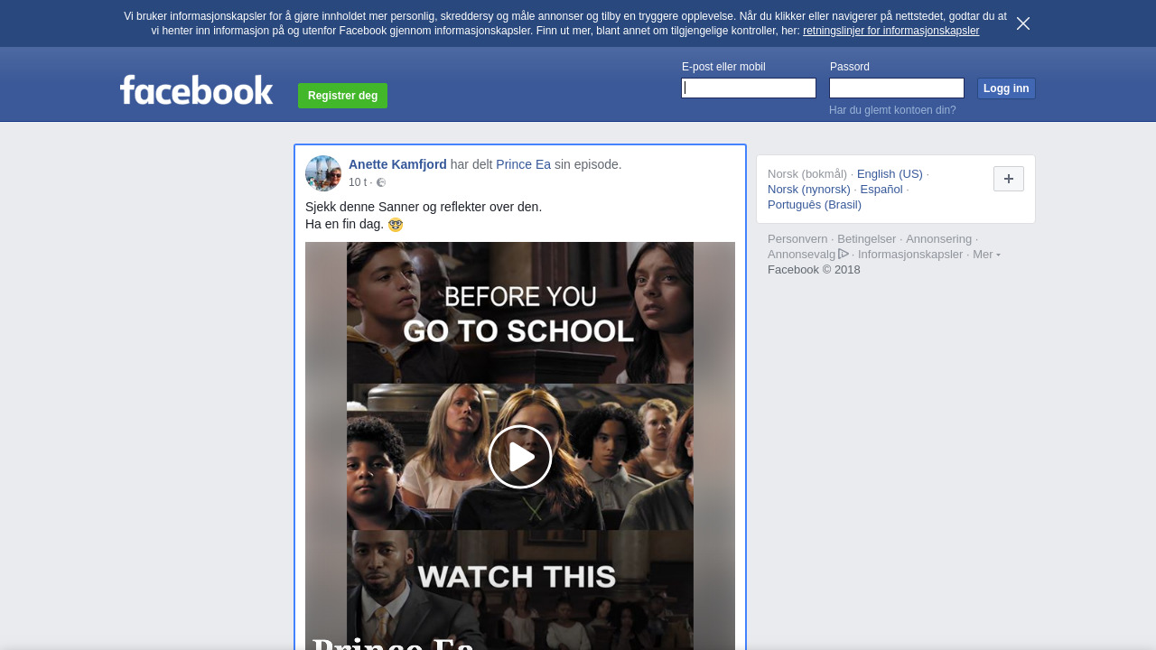Click the Norsk (bokmål) language text
Image resolution: width=1156 pixels, height=650 pixels.
(807, 174)
